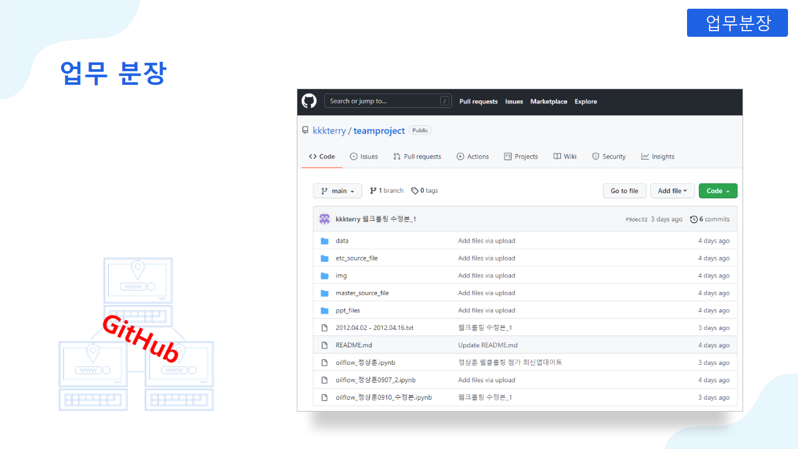Image resolution: width=798 pixels, height=449 pixels.
Task: Switch to the Issues repository tab
Action: coord(364,157)
